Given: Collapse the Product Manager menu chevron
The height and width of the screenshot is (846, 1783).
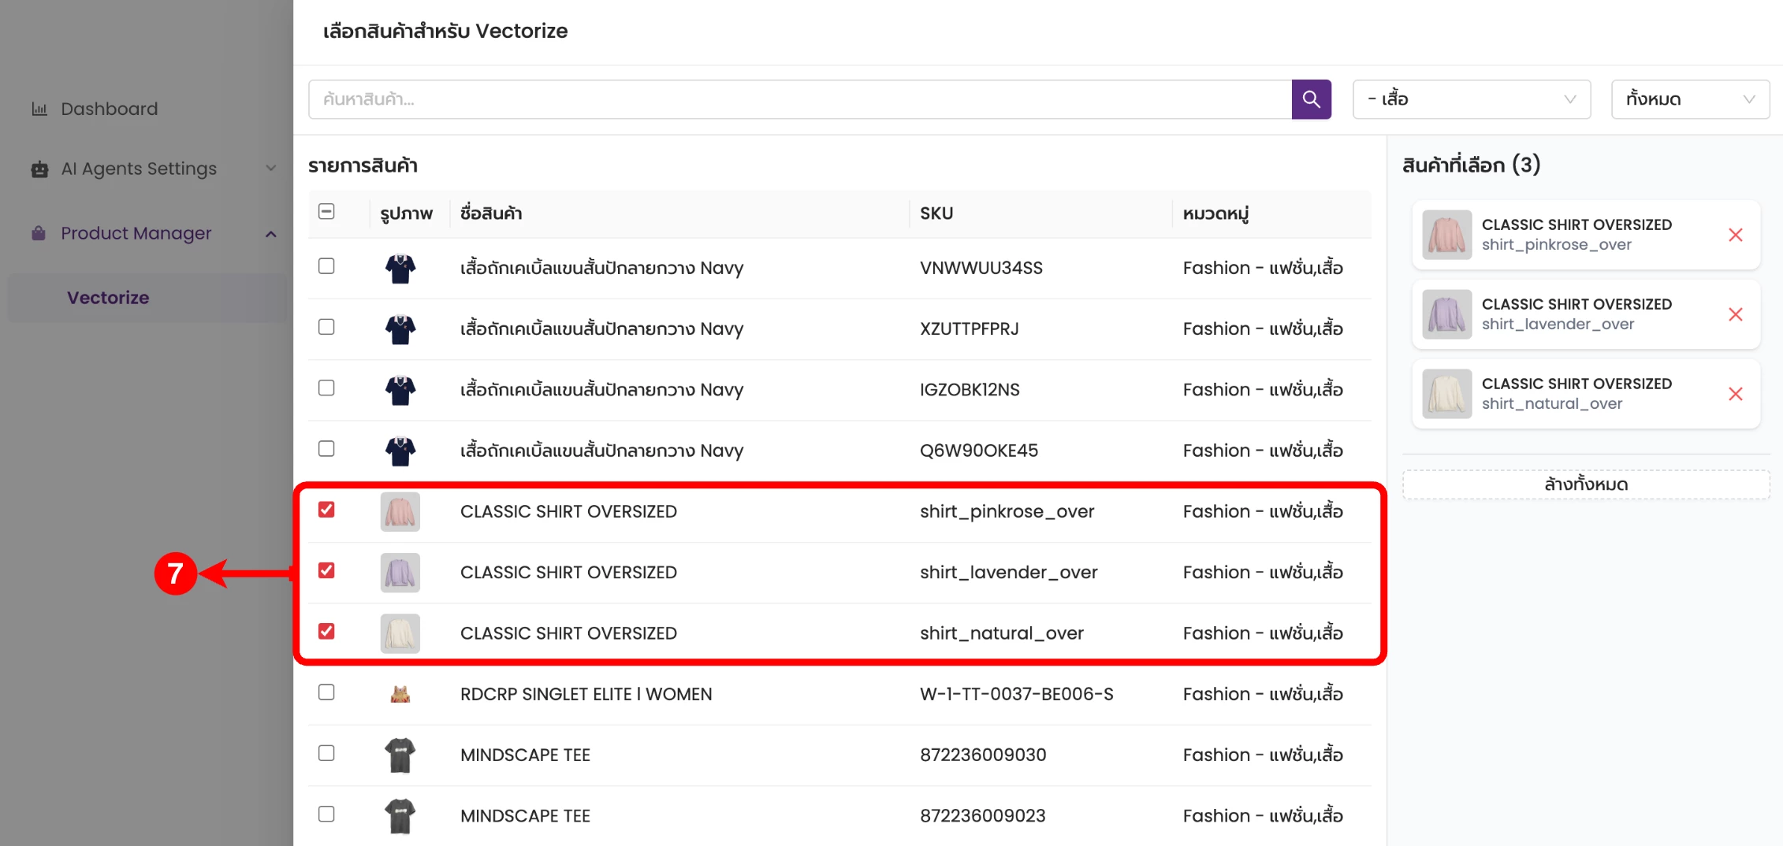Looking at the screenshot, I should [x=271, y=233].
